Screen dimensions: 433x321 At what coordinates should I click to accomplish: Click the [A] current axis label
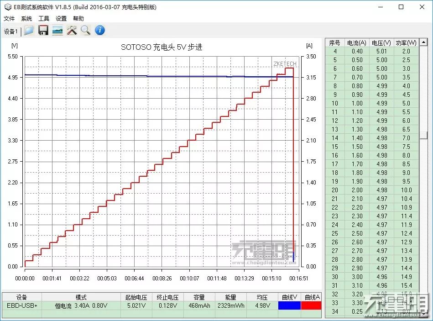(x=309, y=46)
